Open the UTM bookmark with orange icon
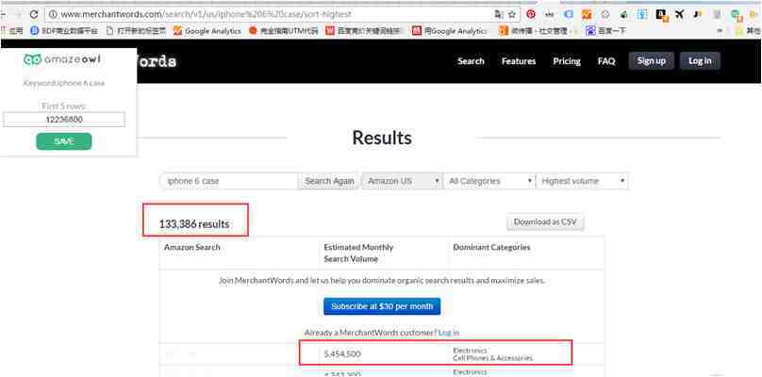762x377 pixels. (283, 31)
